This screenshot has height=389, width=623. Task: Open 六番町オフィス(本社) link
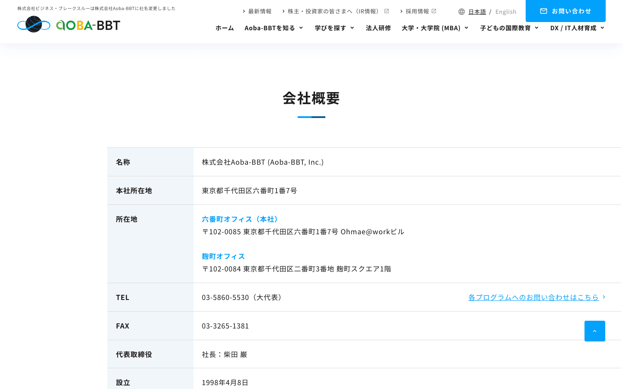241,219
